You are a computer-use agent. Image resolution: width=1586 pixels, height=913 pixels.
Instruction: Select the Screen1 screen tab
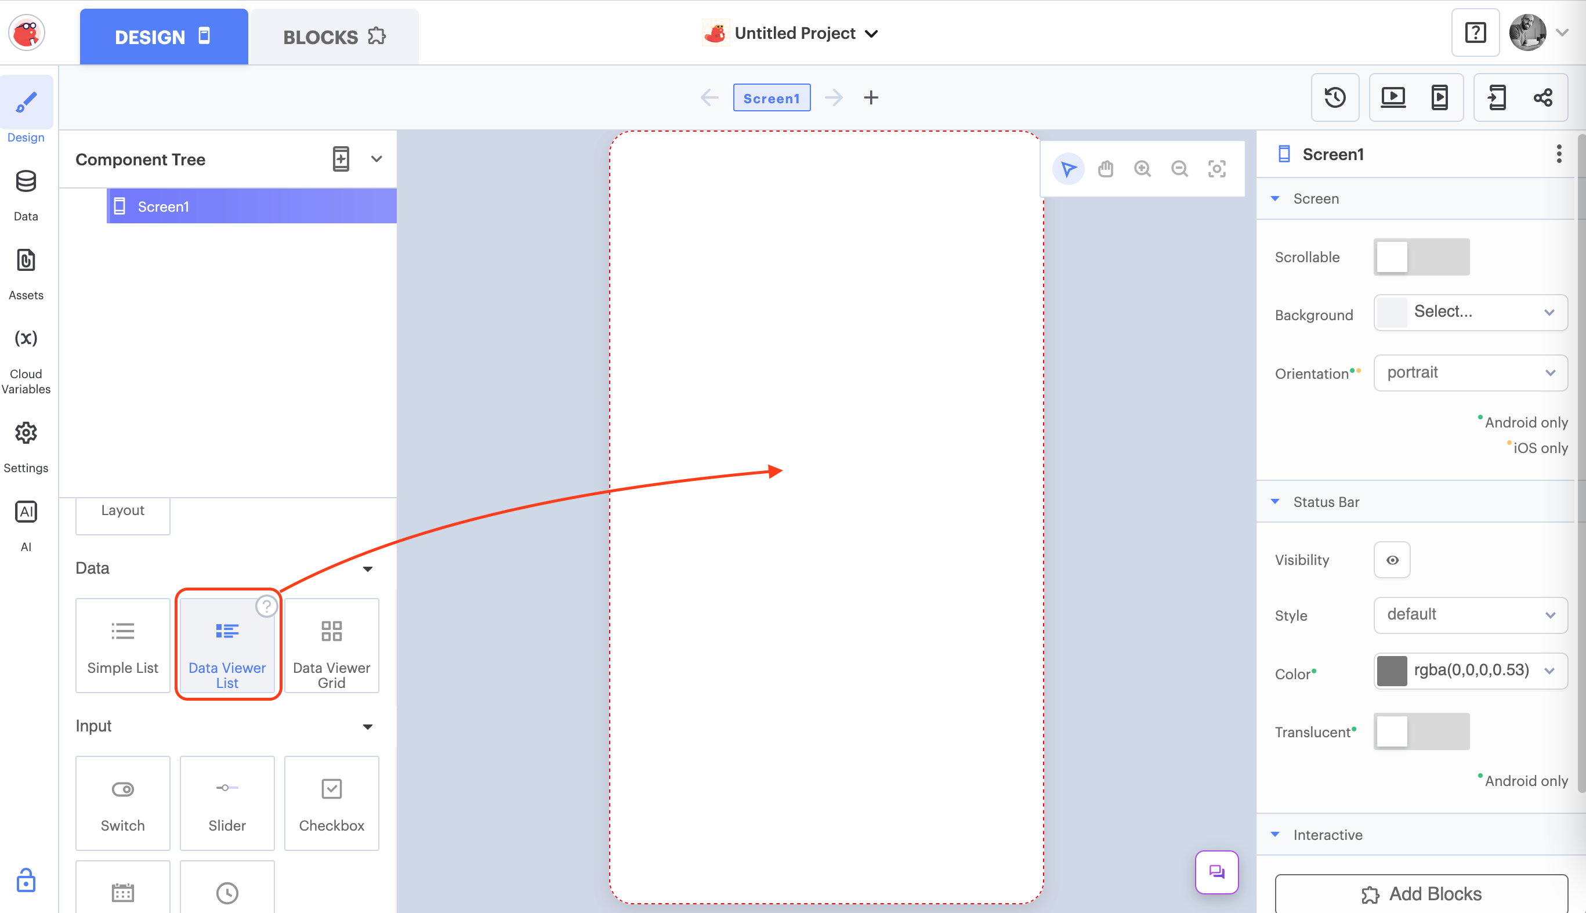771,98
